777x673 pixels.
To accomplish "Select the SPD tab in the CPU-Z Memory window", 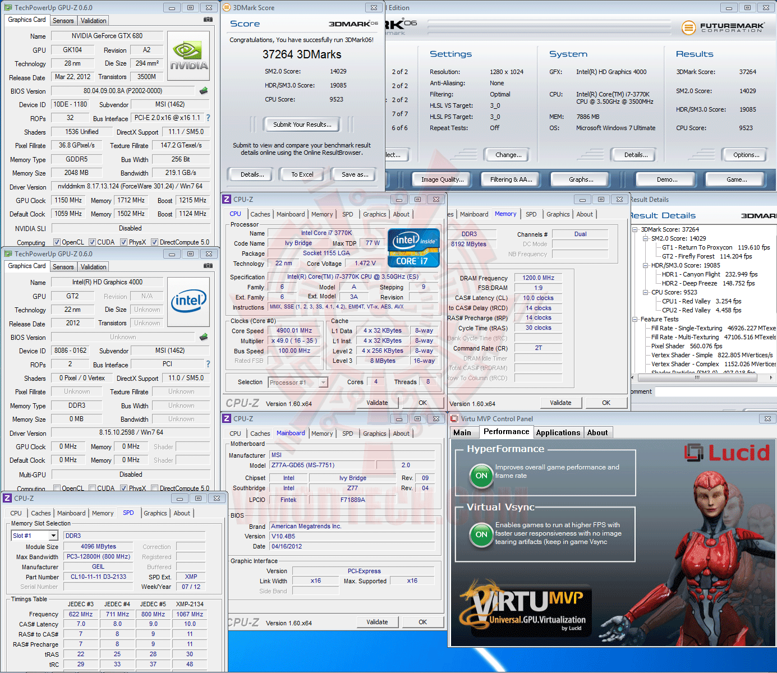I will 531,214.
